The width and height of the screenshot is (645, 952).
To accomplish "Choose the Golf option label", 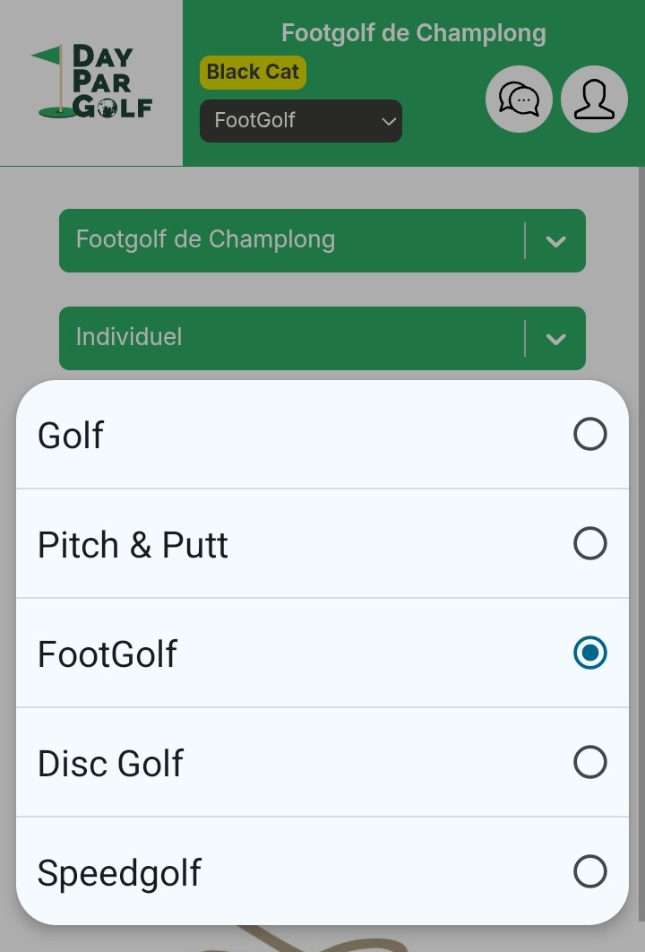I will click(71, 436).
